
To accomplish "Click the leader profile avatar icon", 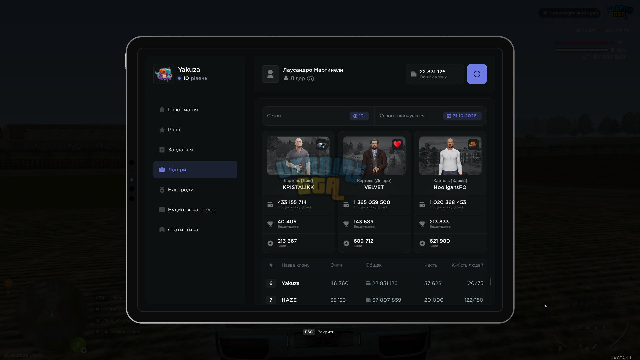I will [x=270, y=74].
